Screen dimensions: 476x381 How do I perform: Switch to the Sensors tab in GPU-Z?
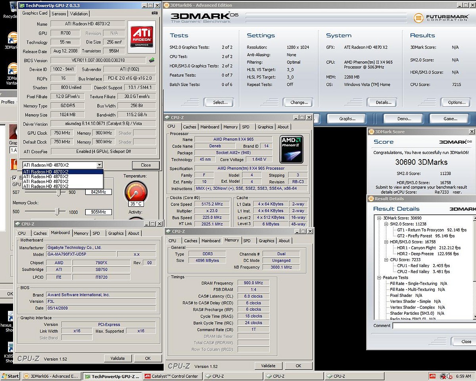[59, 13]
